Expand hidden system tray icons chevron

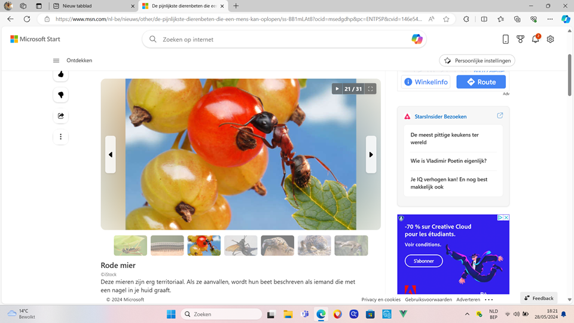click(x=467, y=314)
